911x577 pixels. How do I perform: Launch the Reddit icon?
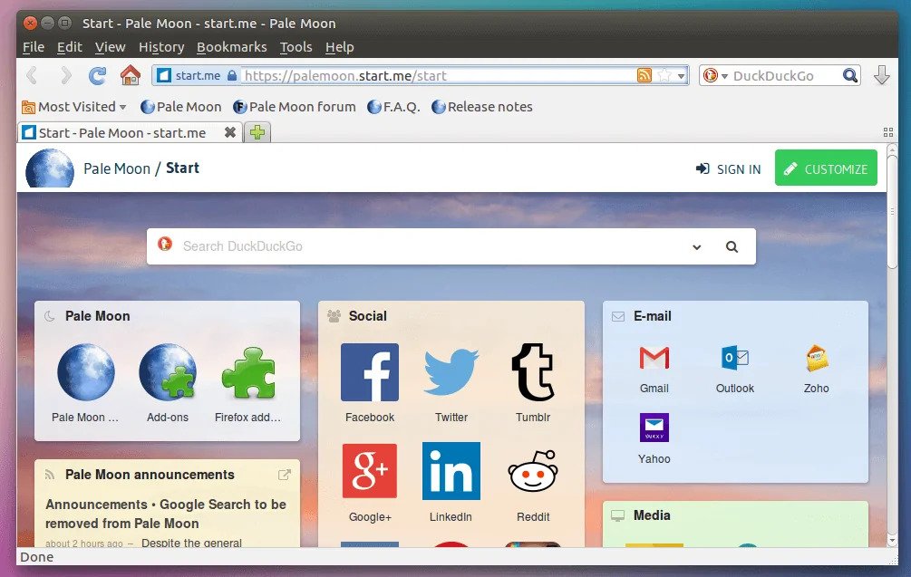pyautogui.click(x=532, y=471)
